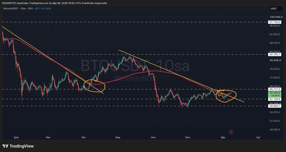Open the USDT currency selector

276,8
